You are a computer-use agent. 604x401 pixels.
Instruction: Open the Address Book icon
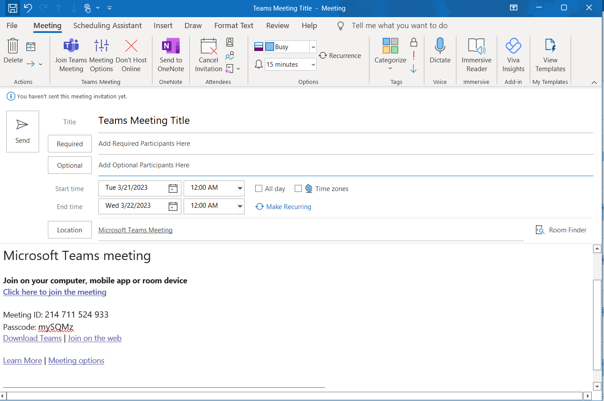[x=230, y=42]
